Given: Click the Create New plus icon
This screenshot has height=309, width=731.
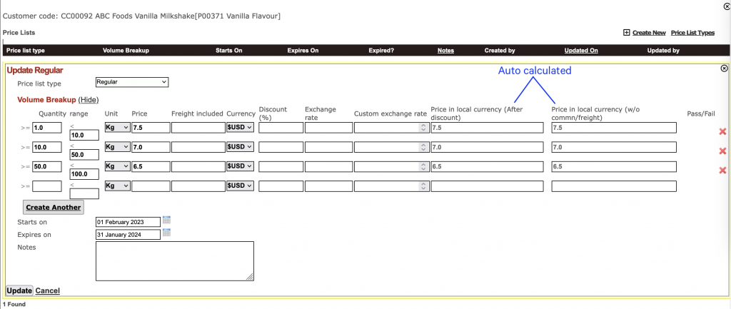Looking at the screenshot, I should (x=627, y=33).
